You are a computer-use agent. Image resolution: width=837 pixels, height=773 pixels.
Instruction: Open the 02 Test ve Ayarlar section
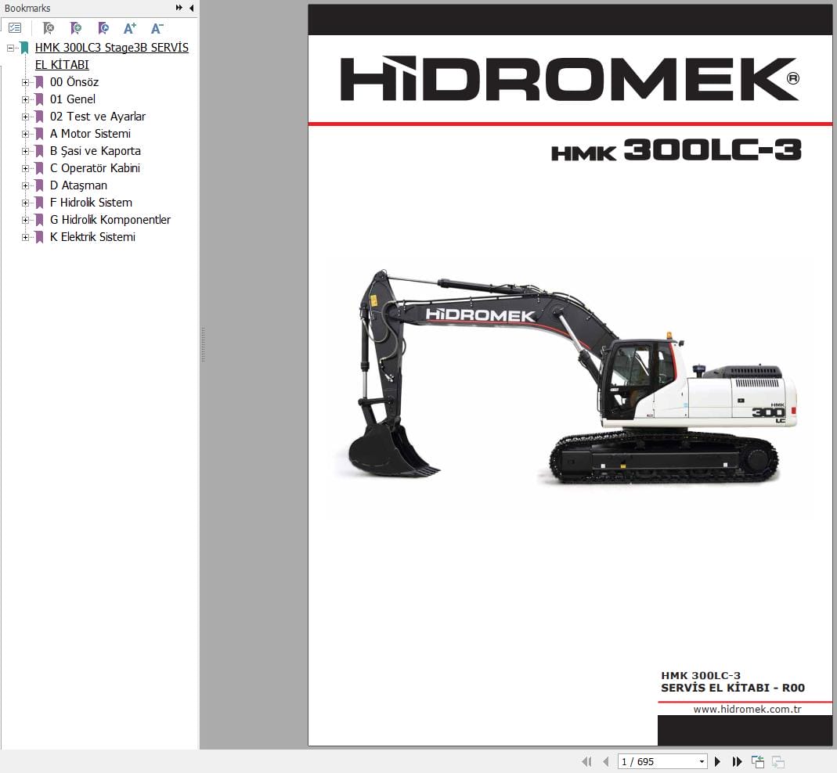(x=98, y=117)
